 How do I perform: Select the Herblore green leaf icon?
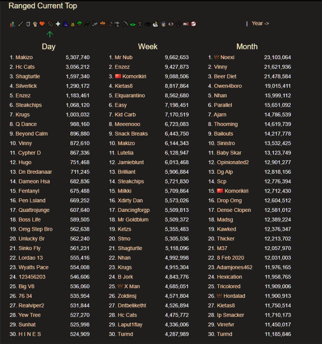pos(132,24)
